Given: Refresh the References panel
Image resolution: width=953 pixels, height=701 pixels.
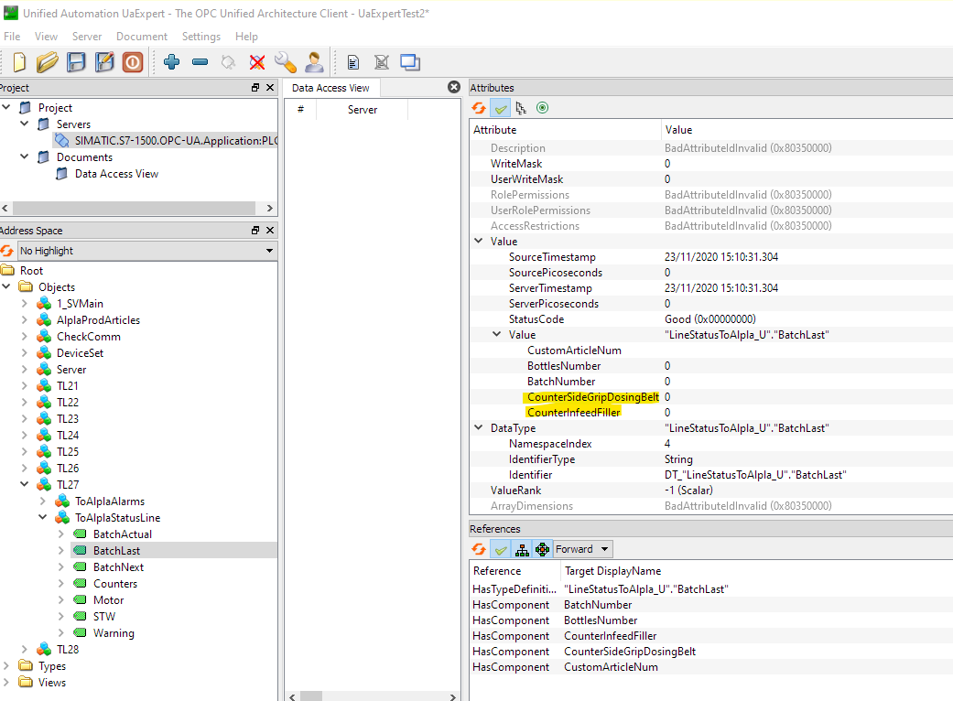Looking at the screenshot, I should (x=479, y=549).
